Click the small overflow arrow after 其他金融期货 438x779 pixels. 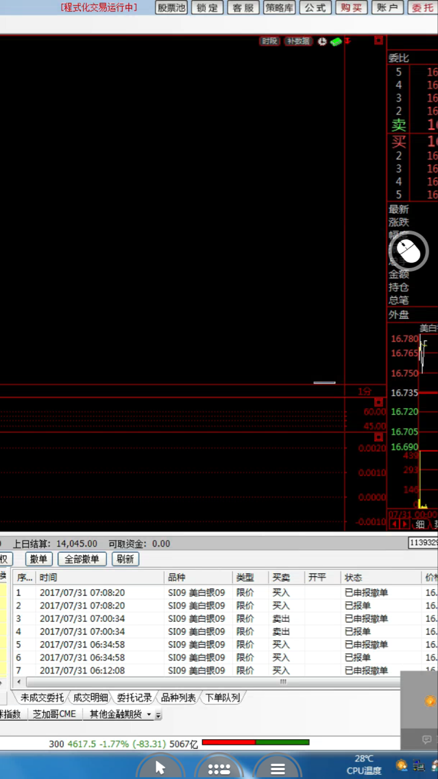(158, 715)
